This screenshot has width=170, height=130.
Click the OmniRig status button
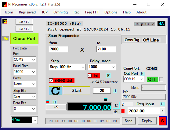(x=132, y=40)
